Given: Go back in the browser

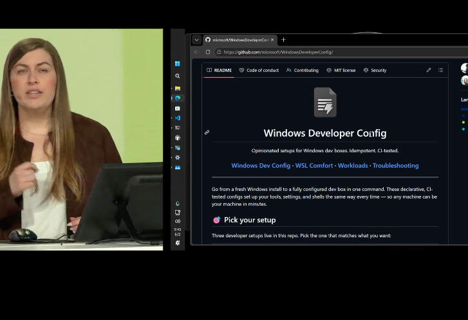Looking at the screenshot, I should pyautogui.click(x=196, y=52).
